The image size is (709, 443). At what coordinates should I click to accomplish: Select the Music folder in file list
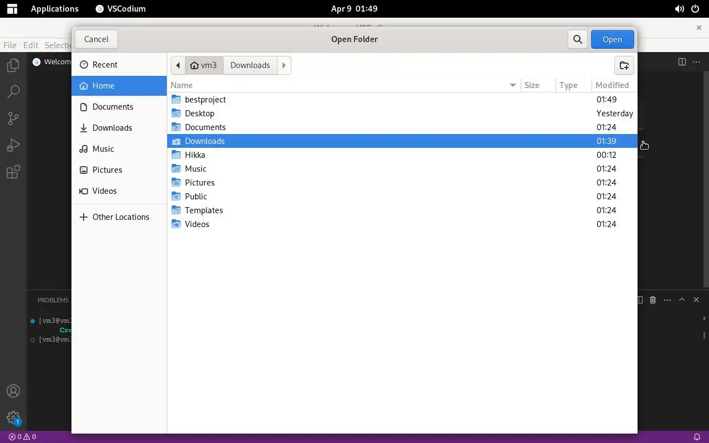(402, 169)
